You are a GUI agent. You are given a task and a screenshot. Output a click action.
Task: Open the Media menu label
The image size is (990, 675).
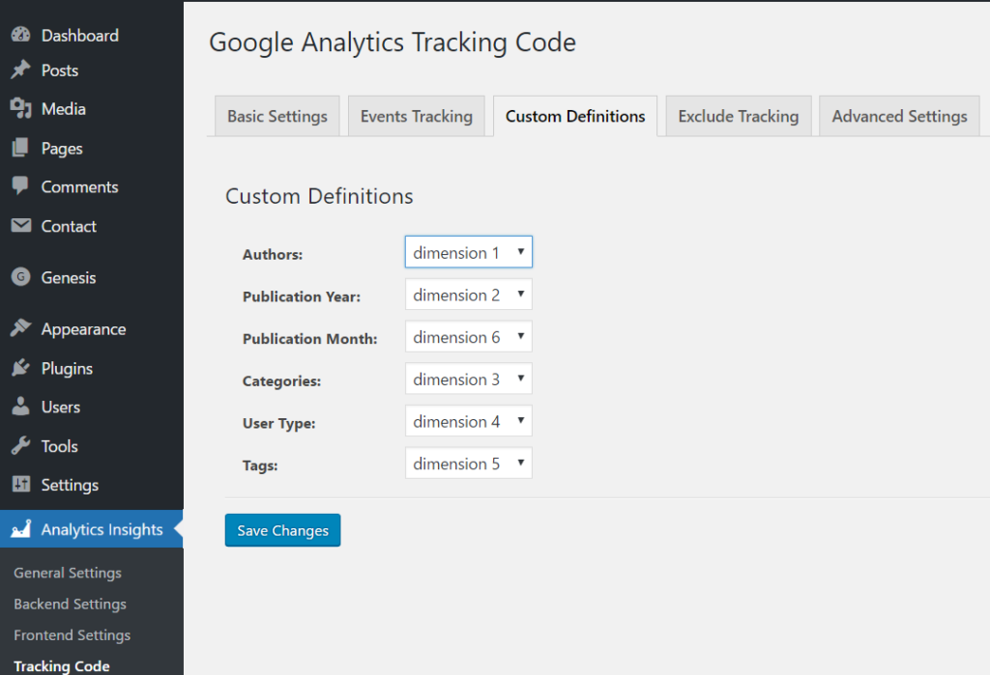[x=63, y=109]
